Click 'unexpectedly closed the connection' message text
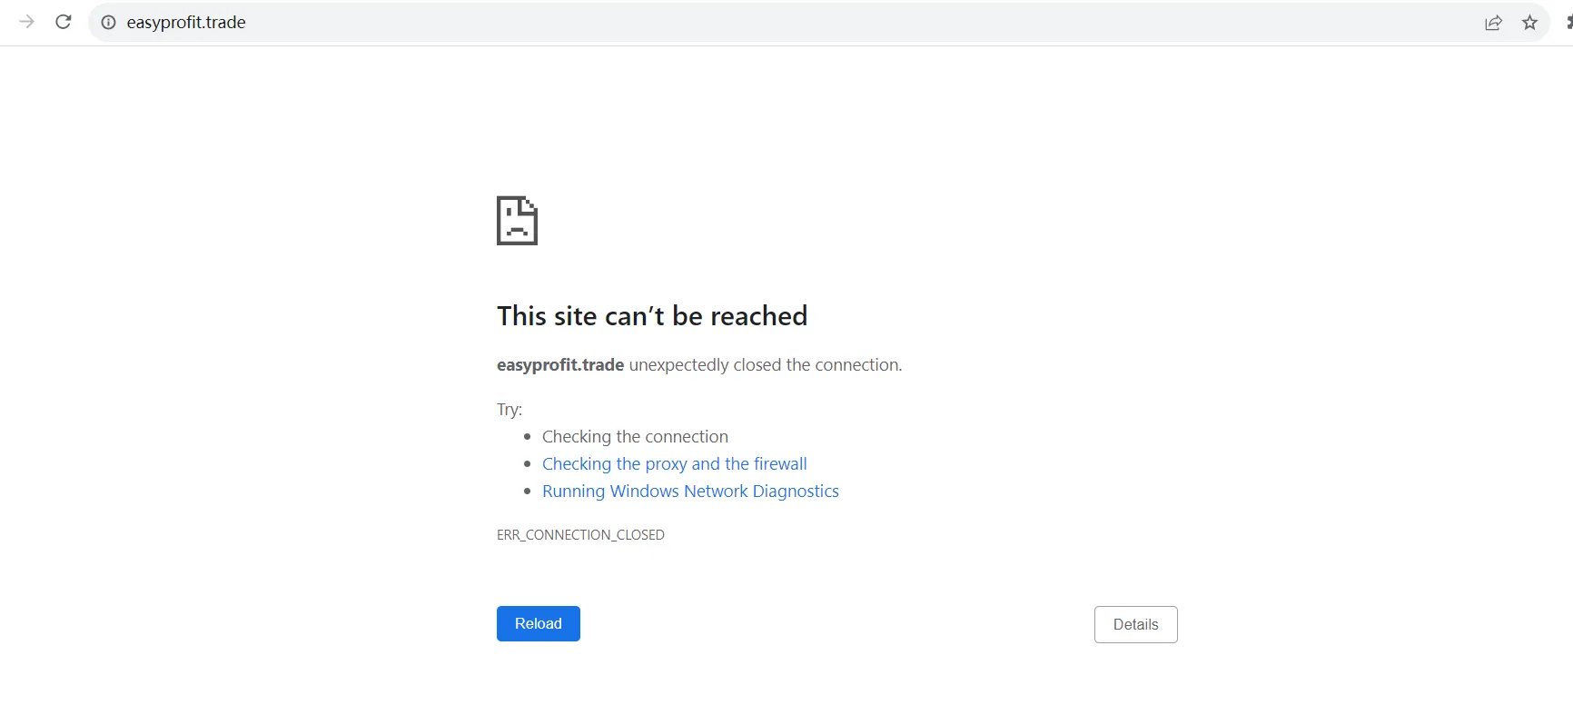The width and height of the screenshot is (1573, 725). pos(765,364)
